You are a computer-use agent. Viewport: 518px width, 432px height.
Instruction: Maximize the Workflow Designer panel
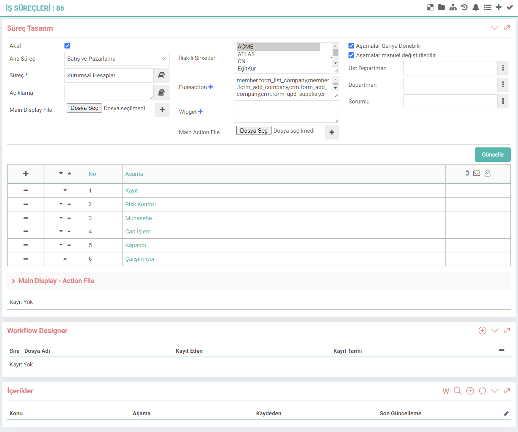507,330
